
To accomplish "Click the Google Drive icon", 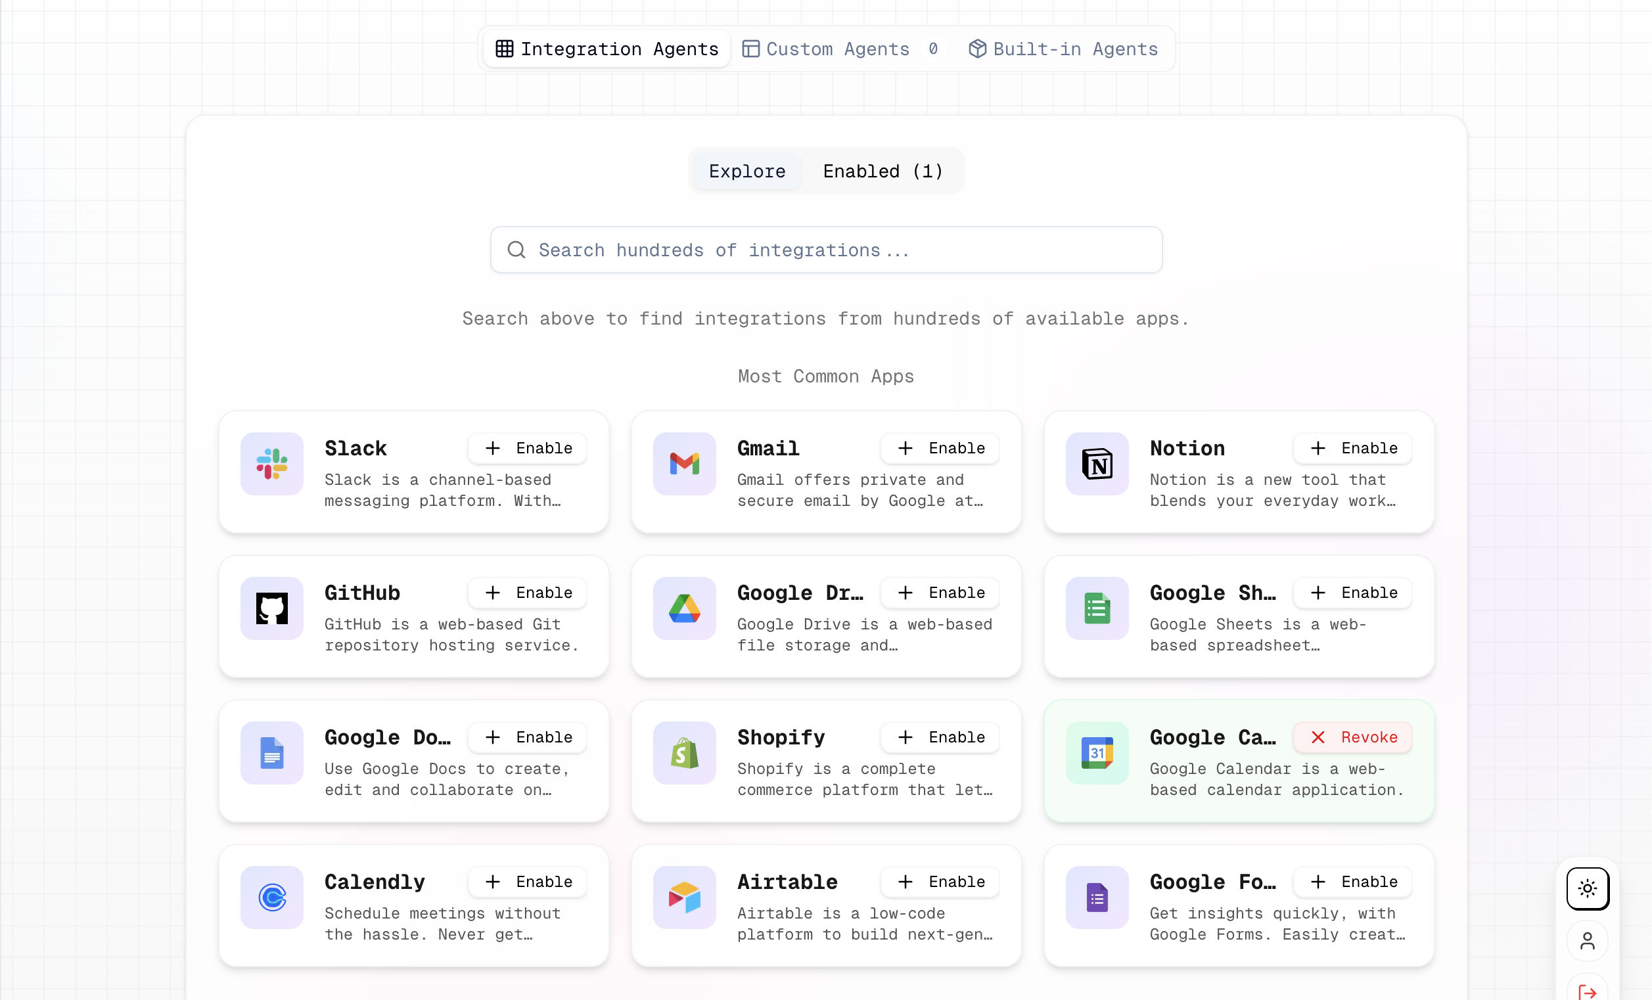I will point(684,608).
